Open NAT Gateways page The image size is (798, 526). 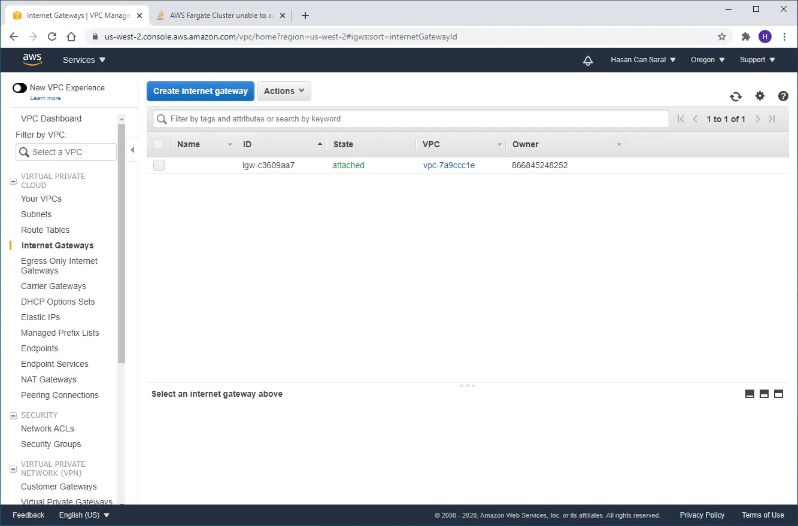pyautogui.click(x=49, y=379)
